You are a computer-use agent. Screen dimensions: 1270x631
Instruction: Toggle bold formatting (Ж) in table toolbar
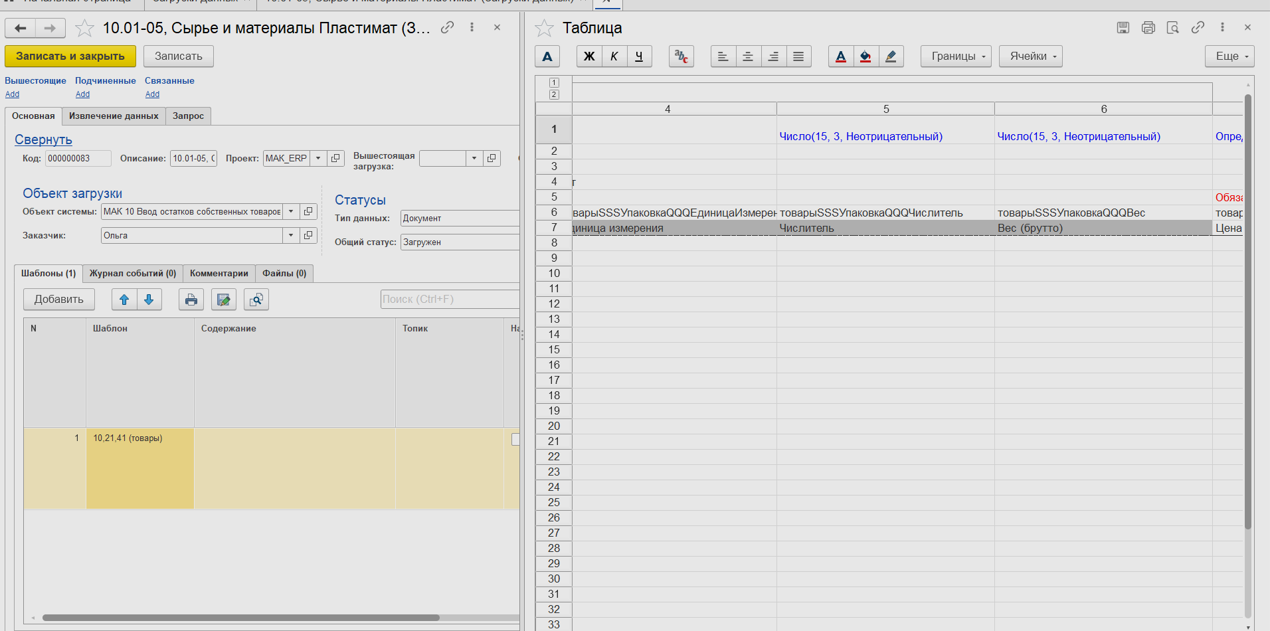coord(589,56)
